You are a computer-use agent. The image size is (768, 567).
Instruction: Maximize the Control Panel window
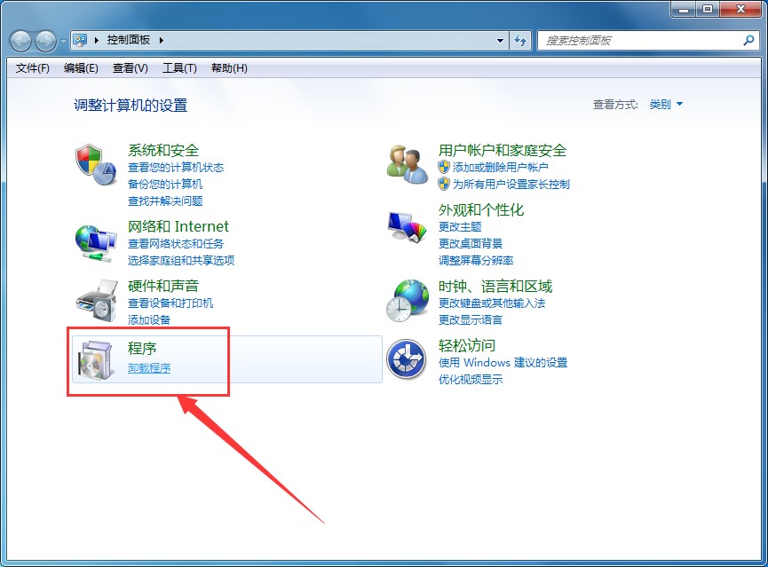click(708, 9)
